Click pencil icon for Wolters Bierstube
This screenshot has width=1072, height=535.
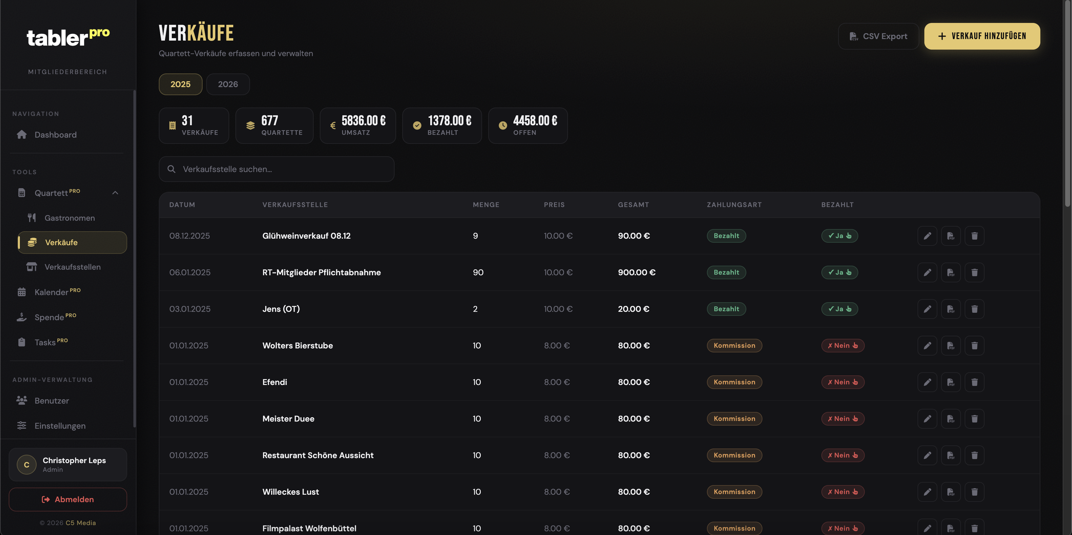point(927,345)
